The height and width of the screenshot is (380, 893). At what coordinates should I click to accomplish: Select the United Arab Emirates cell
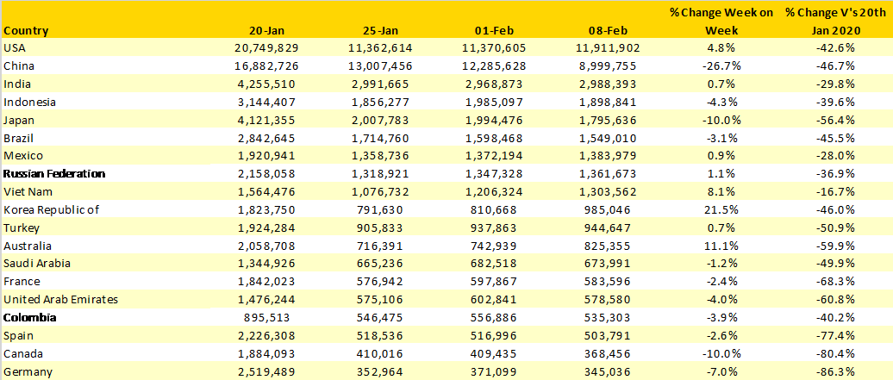tap(60, 300)
